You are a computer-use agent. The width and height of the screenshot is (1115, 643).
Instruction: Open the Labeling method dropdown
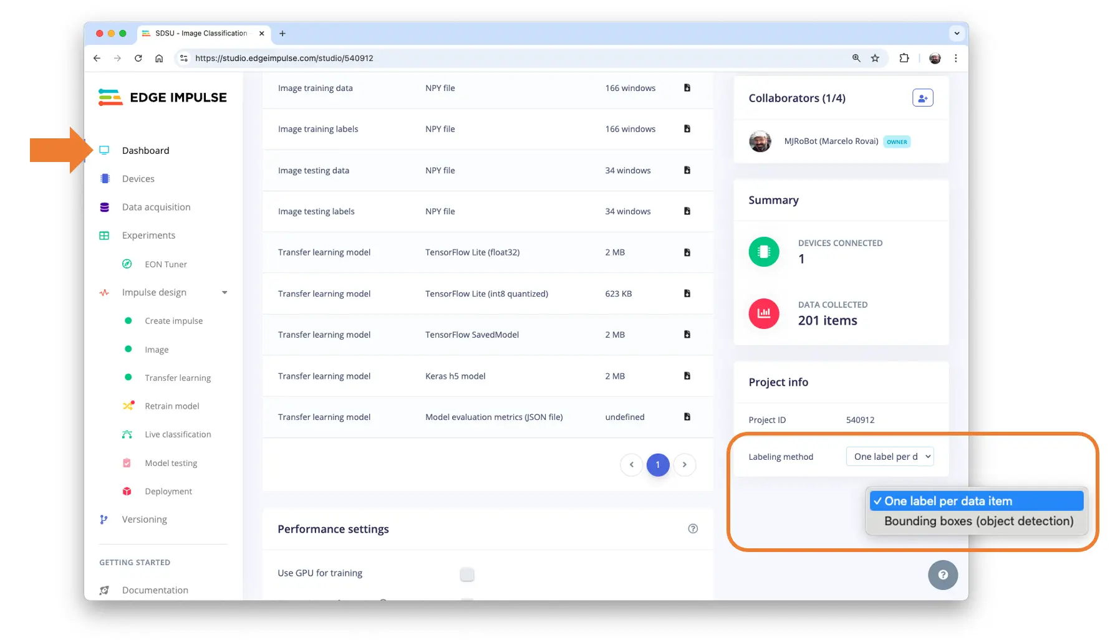(x=889, y=457)
